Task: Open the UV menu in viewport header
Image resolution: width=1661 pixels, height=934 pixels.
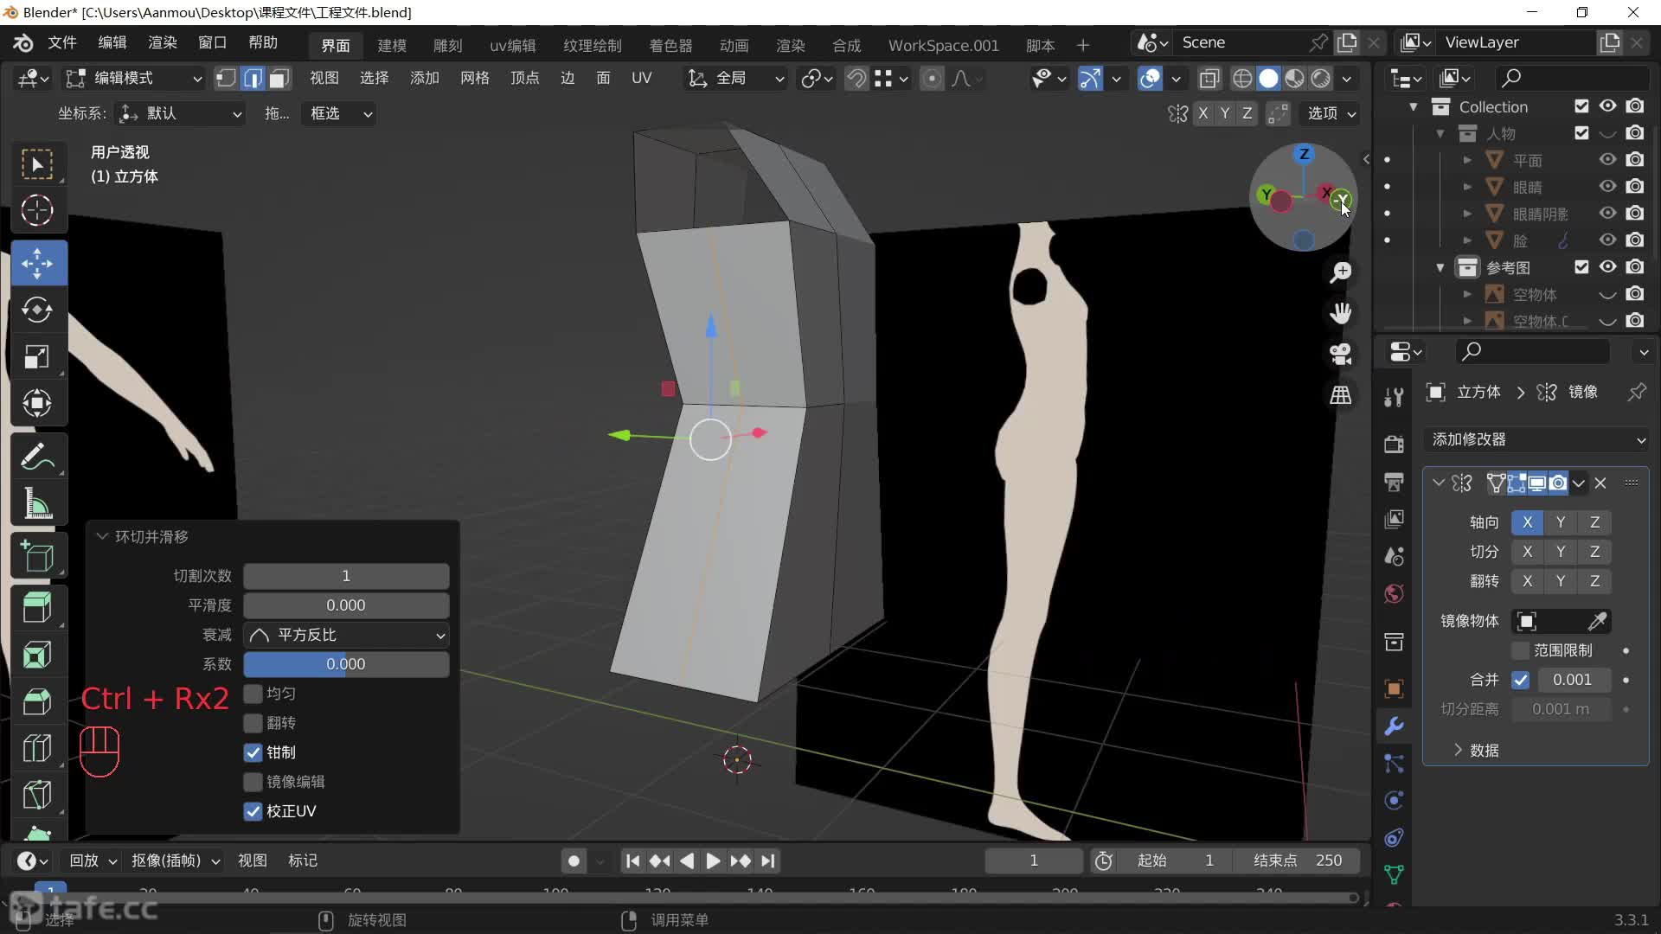Action: pos(641,79)
